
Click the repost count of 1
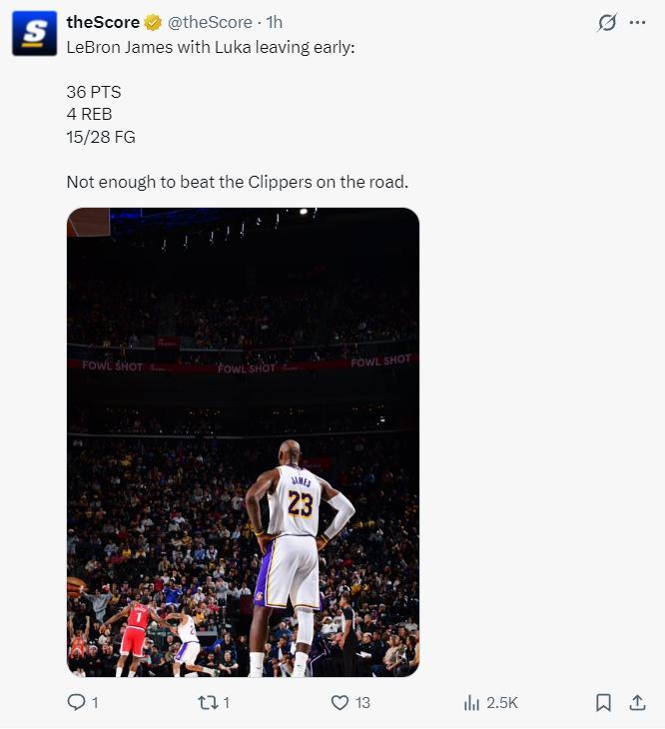tap(227, 702)
